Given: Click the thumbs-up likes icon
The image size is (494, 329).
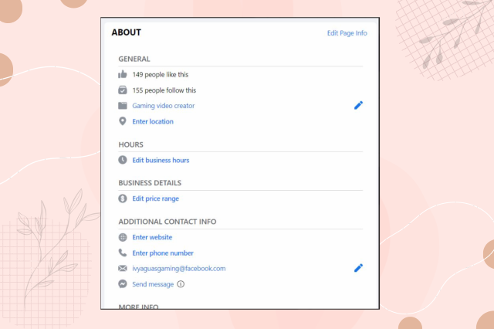Looking at the screenshot, I should point(122,75).
